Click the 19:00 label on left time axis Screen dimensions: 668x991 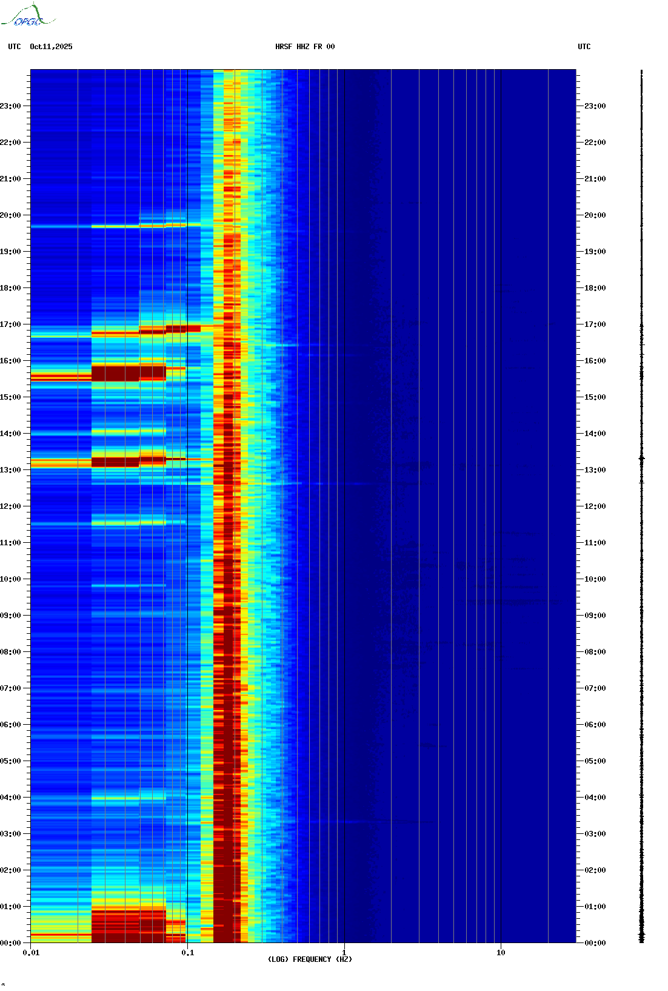10,252
